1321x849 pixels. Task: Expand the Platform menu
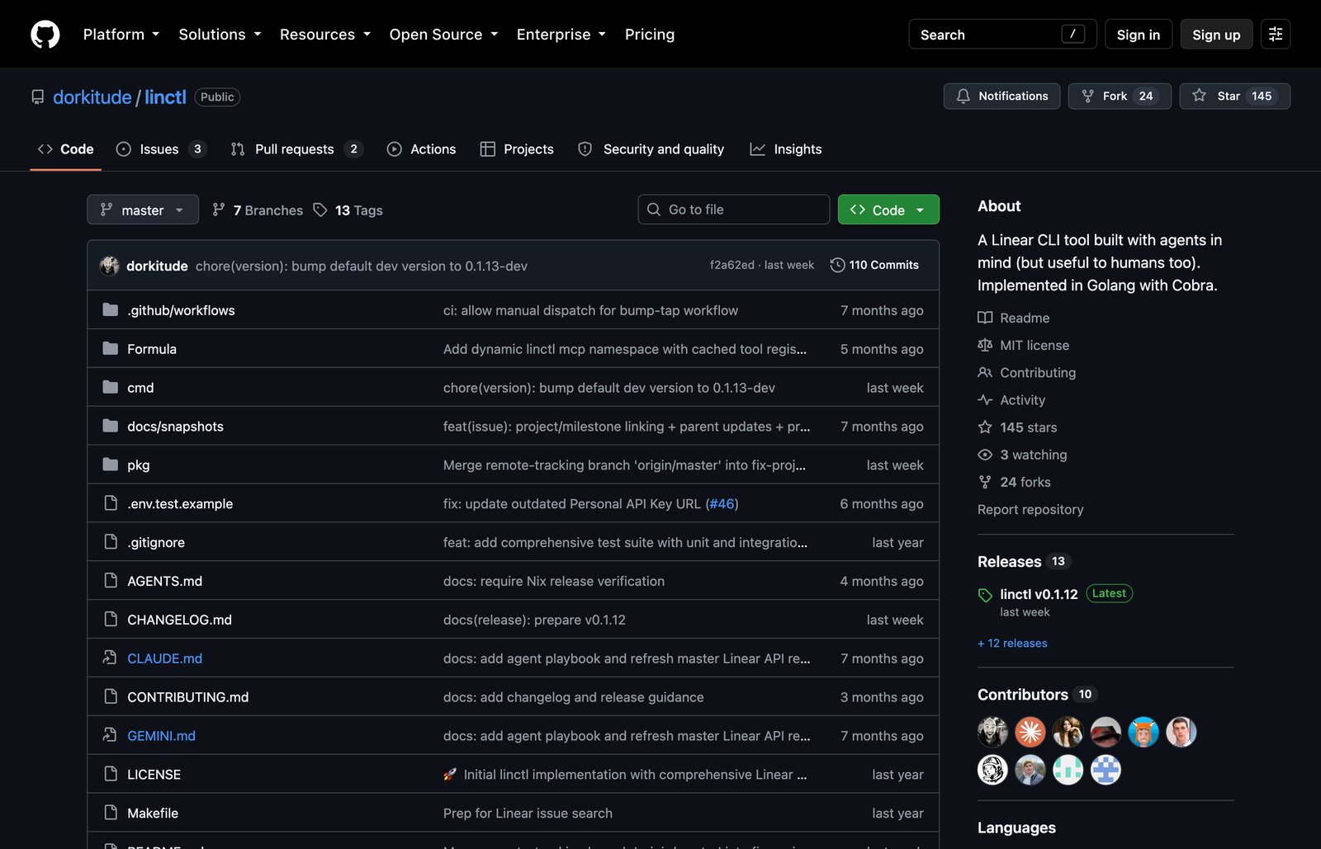point(121,34)
